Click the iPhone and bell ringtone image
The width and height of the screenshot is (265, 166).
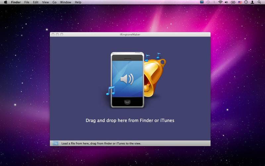point(136,80)
